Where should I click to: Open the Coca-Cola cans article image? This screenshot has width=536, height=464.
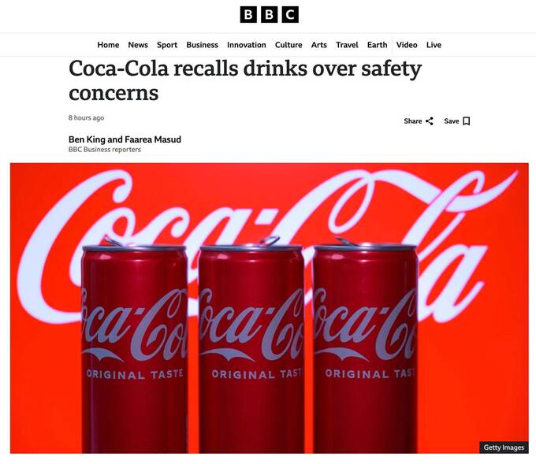pos(270,308)
